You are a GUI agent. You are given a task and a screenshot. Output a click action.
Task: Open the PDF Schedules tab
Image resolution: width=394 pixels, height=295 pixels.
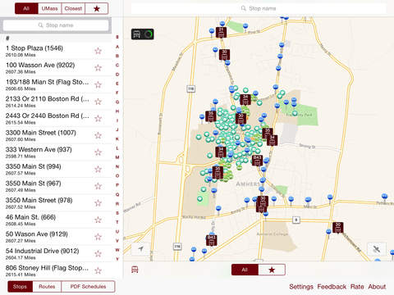(x=88, y=287)
